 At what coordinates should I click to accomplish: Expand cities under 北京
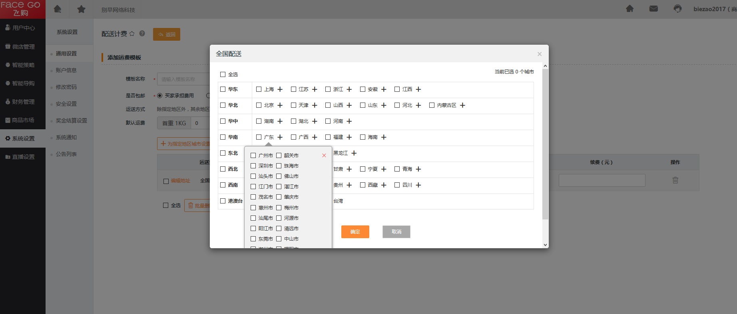click(x=280, y=105)
